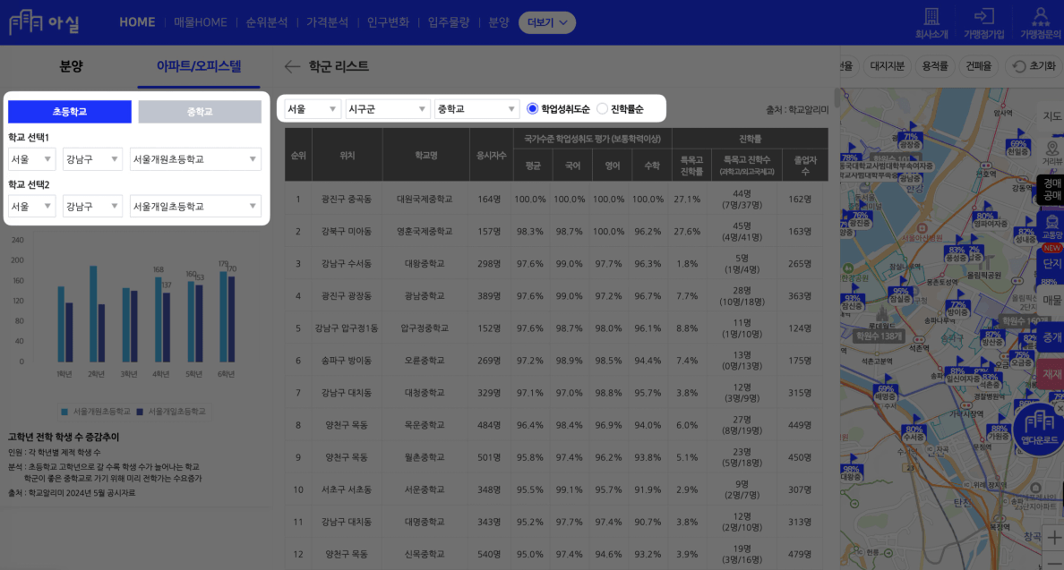Expand the 서울개일초등학교 school dropdown

[x=195, y=206]
